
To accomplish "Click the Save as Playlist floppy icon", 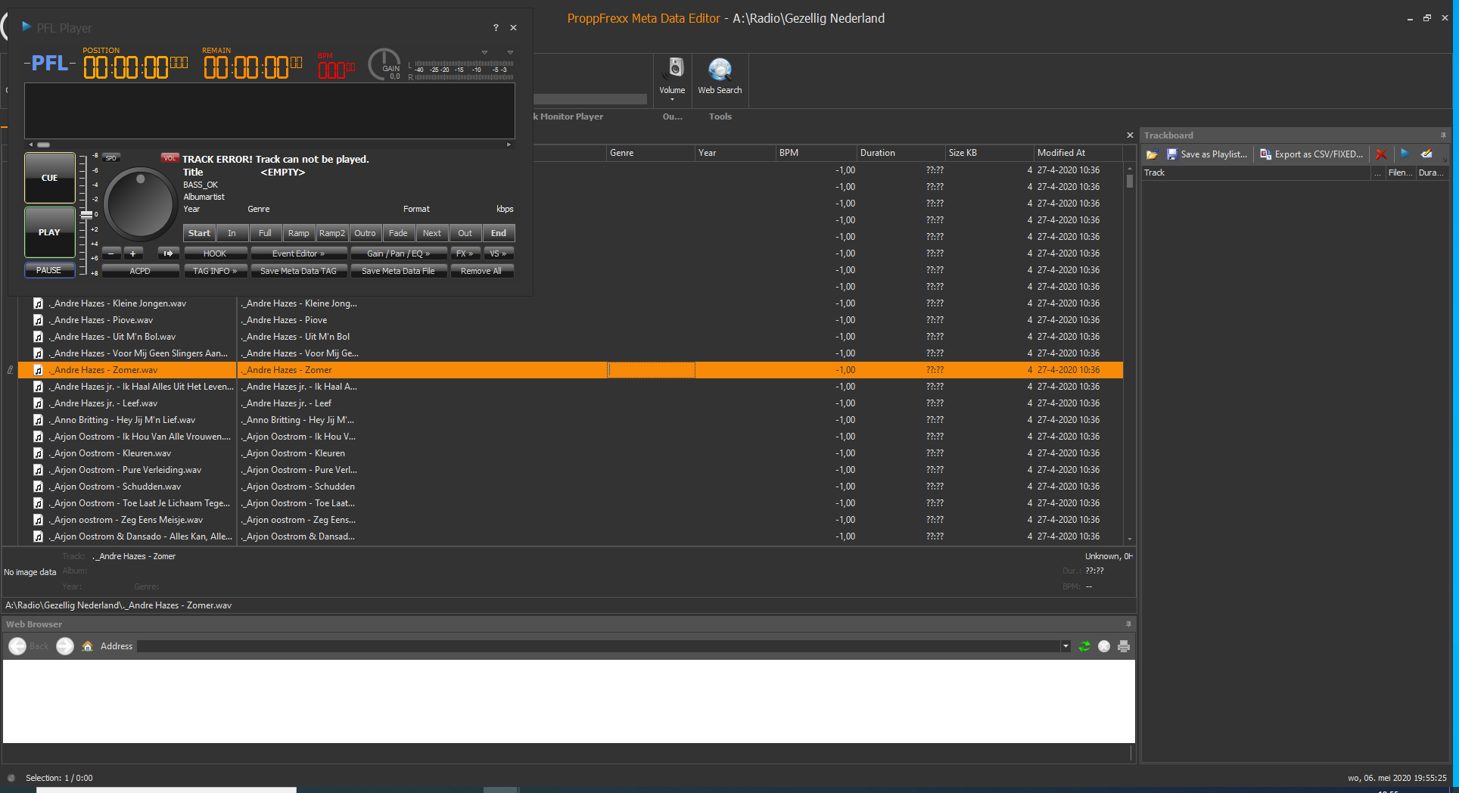I will pyautogui.click(x=1172, y=154).
